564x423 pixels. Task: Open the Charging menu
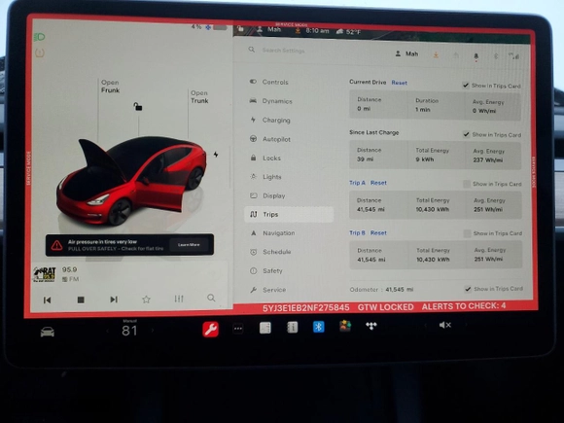click(275, 121)
